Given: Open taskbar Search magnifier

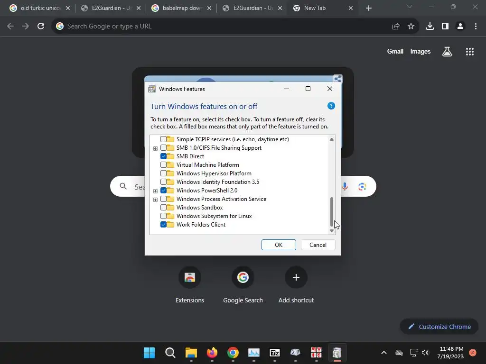Looking at the screenshot, I should tap(170, 353).
